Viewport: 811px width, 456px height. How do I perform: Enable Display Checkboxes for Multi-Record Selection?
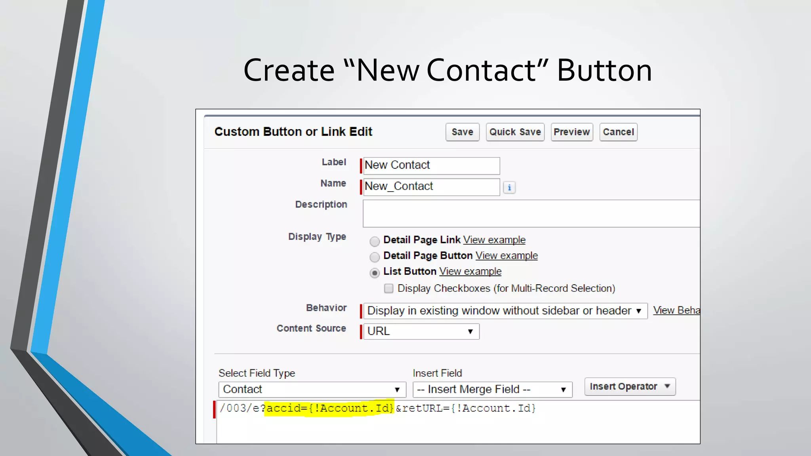point(389,288)
